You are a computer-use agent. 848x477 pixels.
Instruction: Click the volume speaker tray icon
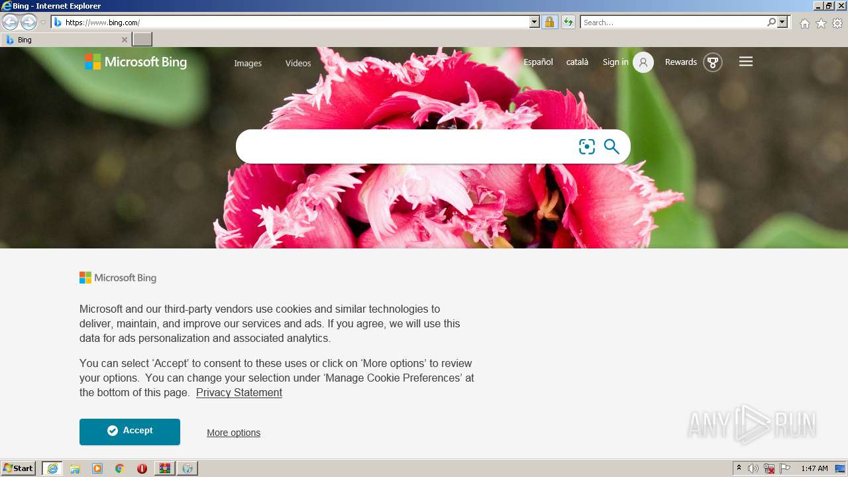tap(753, 468)
